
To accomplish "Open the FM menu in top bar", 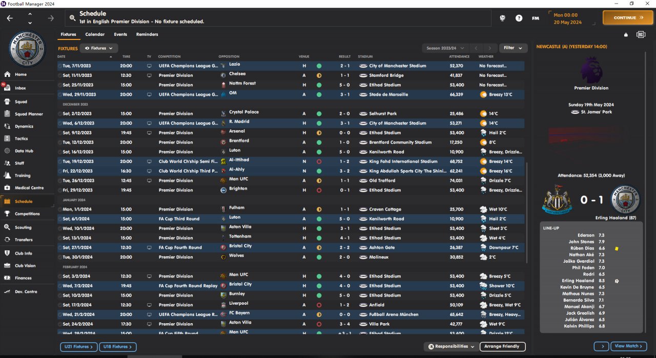I will (536, 18).
